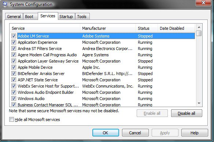Go to the Startup tab
Image resolution: width=214 pixels, height=142 pixels.
click(66, 17)
